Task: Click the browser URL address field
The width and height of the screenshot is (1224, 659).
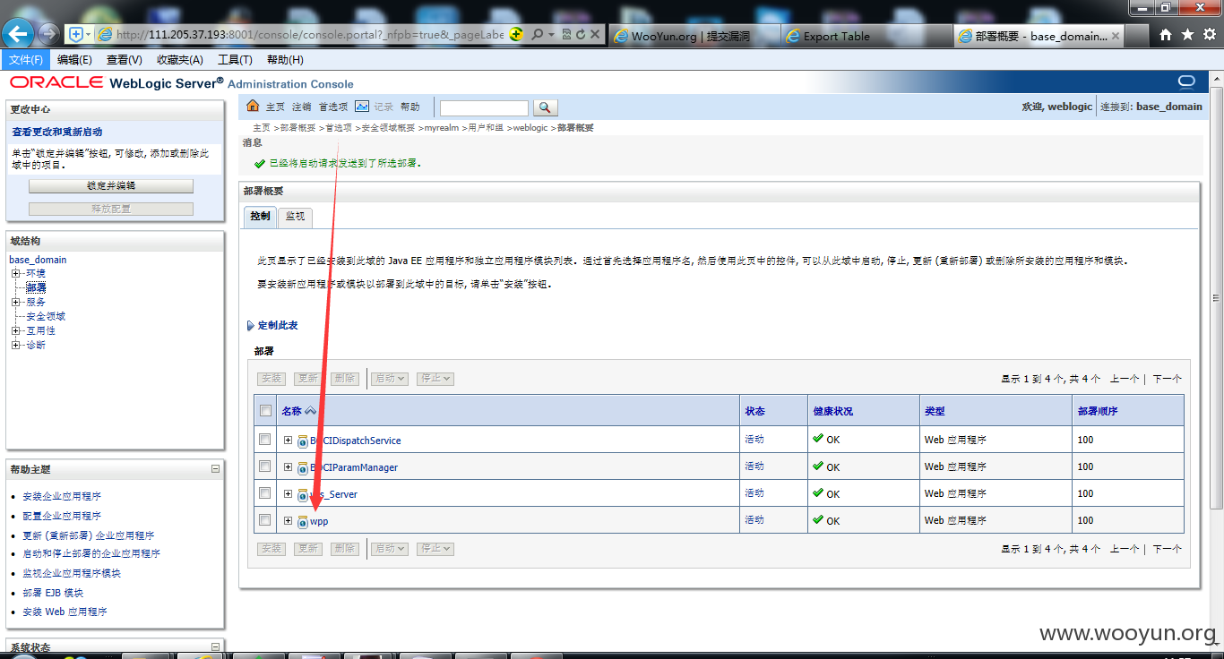Action: 311,34
